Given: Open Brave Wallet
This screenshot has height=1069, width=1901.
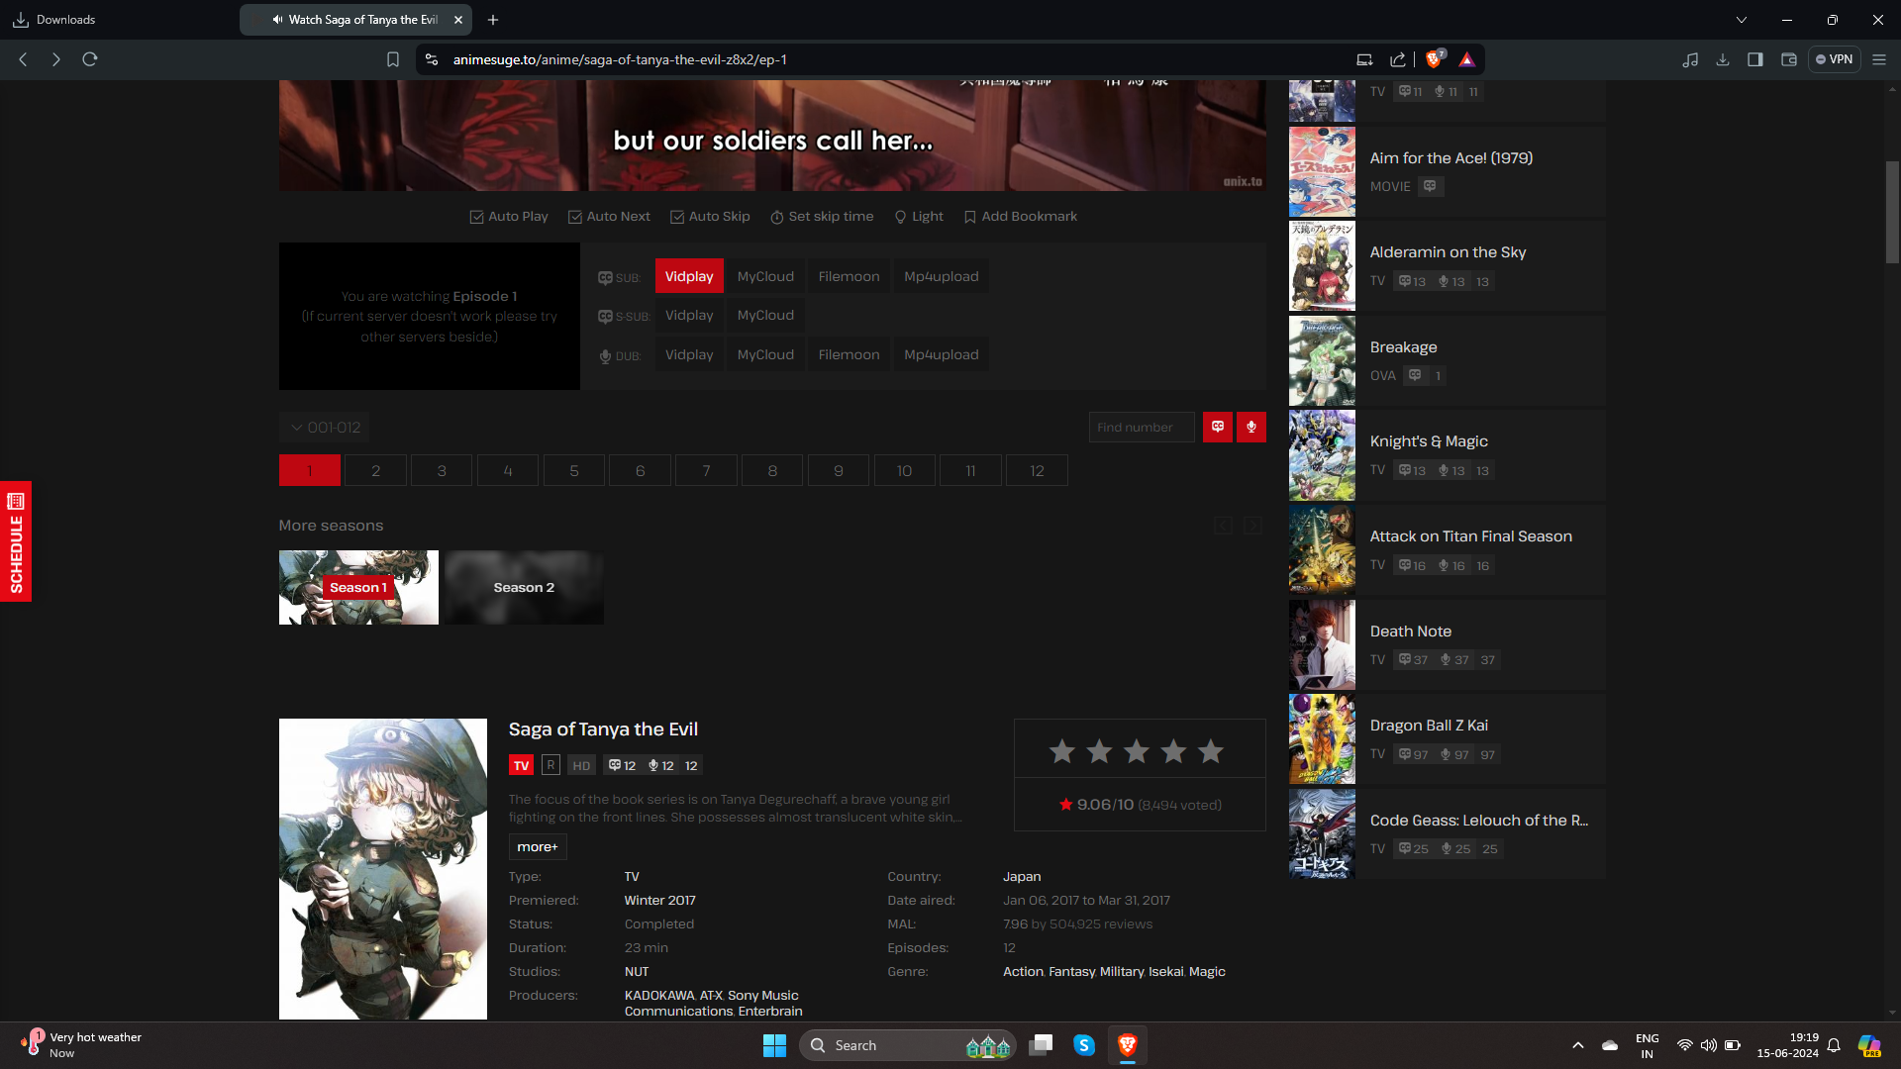Looking at the screenshot, I should click(1789, 59).
